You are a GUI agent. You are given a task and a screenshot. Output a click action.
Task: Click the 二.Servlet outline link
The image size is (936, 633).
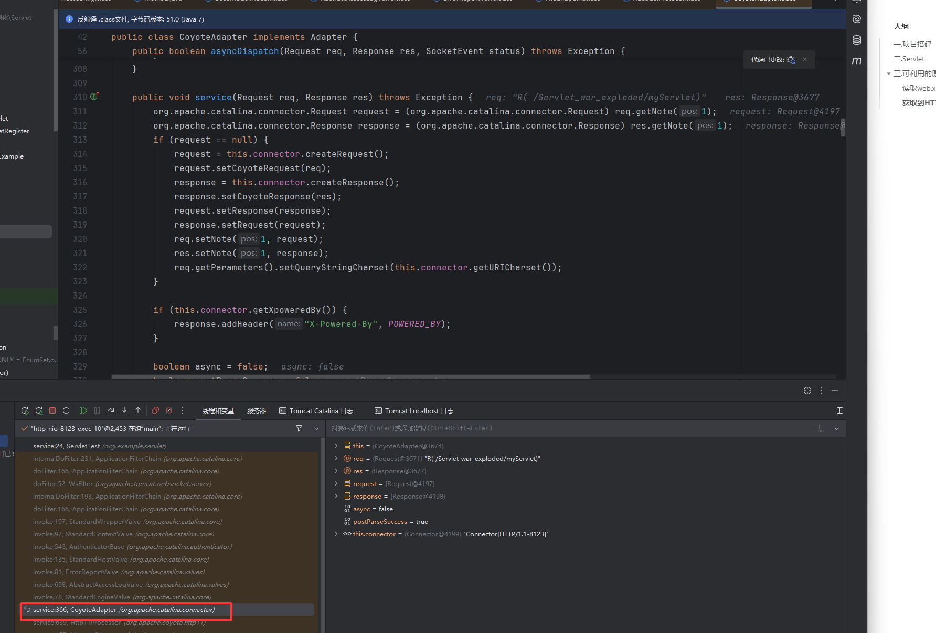[909, 59]
